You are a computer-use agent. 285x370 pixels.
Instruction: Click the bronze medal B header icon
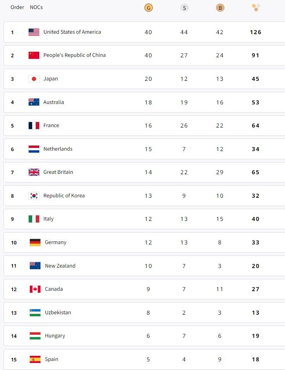220,8
